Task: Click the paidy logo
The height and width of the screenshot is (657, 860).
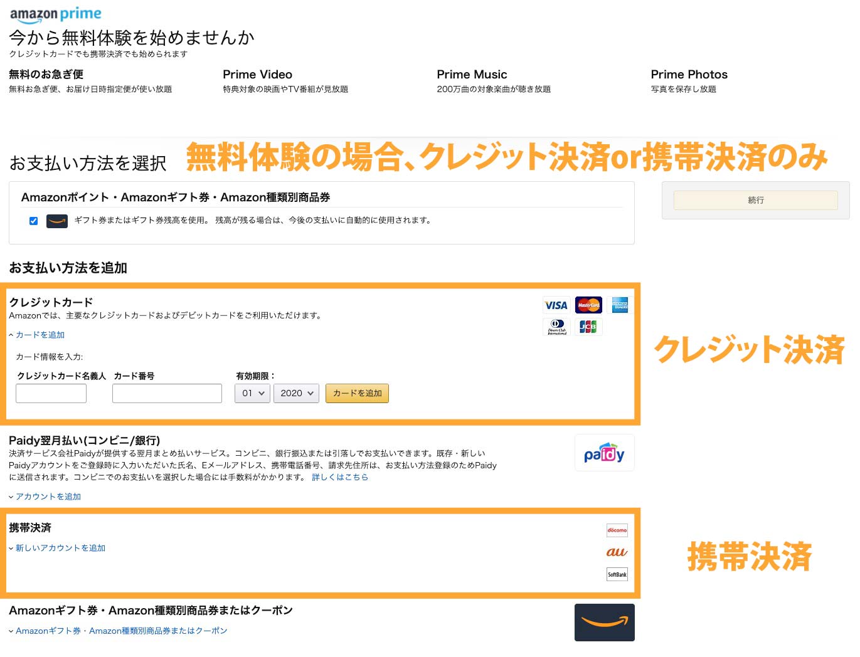Action: 604,452
